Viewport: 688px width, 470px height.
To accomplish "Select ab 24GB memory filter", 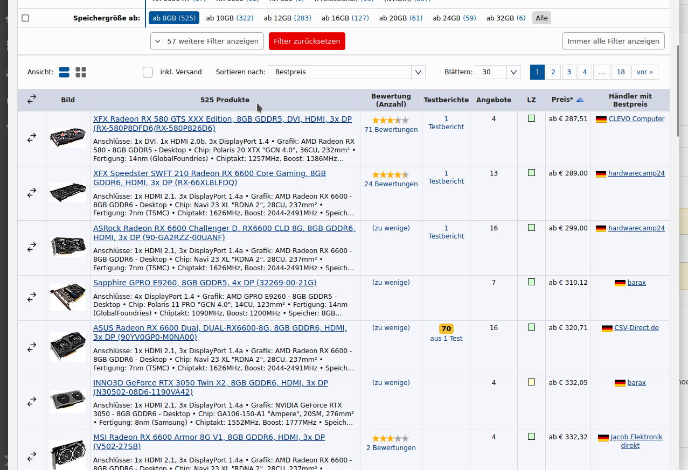I will pos(454,18).
